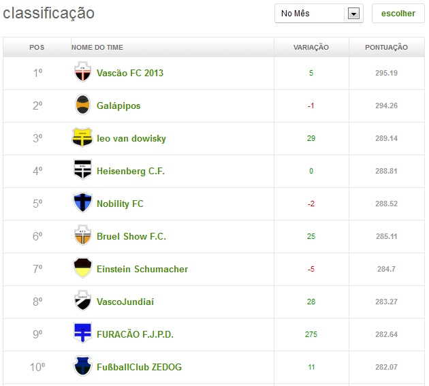Click the Einstein Schumacher shield icon
This screenshot has height=386, width=429.
(x=82, y=268)
